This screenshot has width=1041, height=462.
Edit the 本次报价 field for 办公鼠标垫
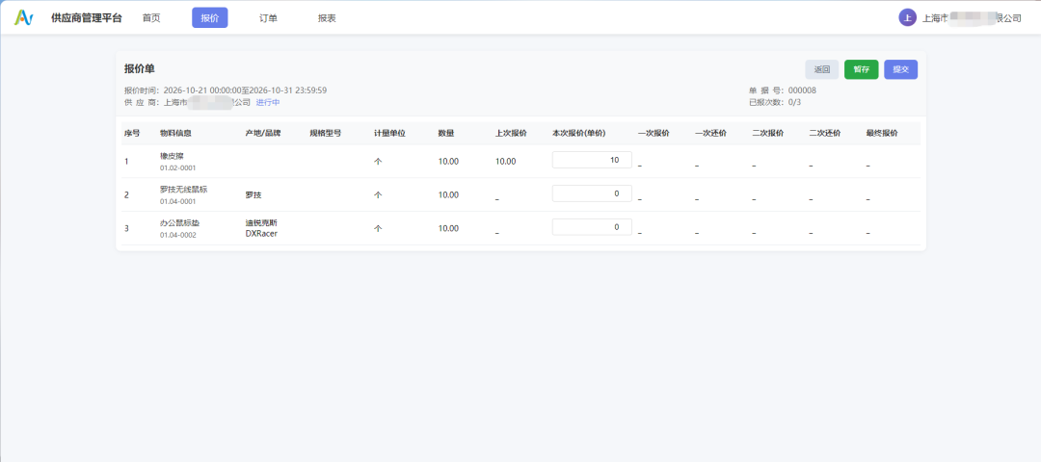pyautogui.click(x=592, y=227)
